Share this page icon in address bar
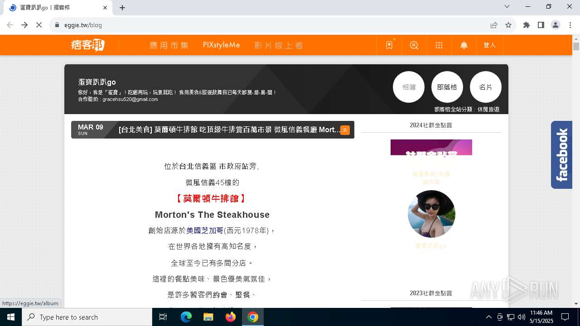Viewport: 580px width, 326px height. (494, 25)
